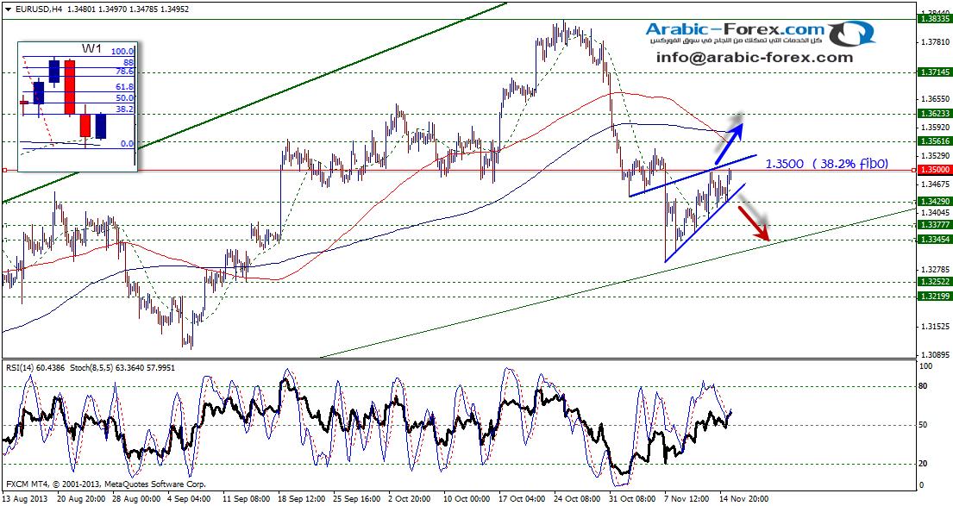This screenshot has width=953, height=506.
Task: Click the green 1.38335 price label
Action: (x=935, y=20)
